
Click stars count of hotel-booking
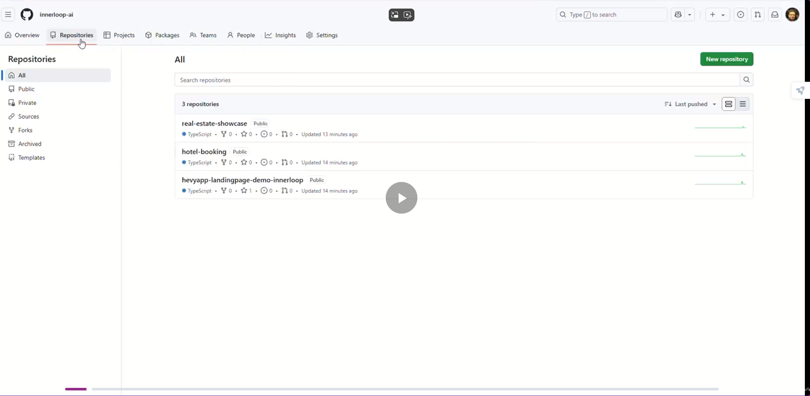click(x=247, y=163)
